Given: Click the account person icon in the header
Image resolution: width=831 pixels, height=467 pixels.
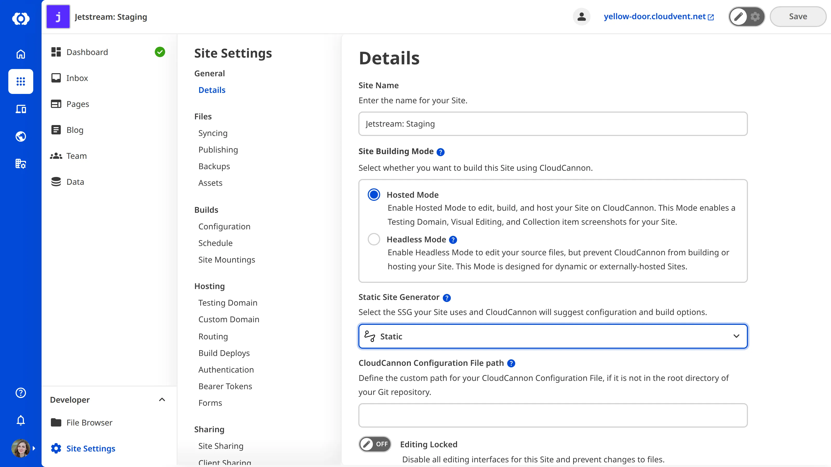Looking at the screenshot, I should [581, 16].
